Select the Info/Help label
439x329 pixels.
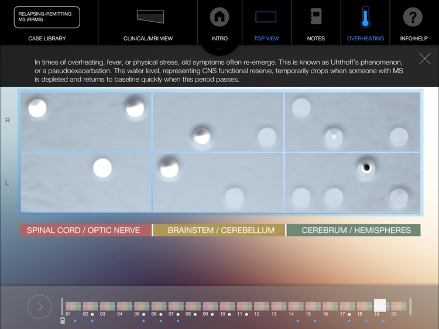[x=413, y=39]
